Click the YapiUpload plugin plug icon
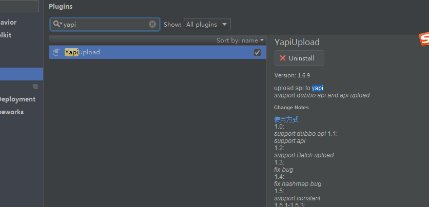 56,52
